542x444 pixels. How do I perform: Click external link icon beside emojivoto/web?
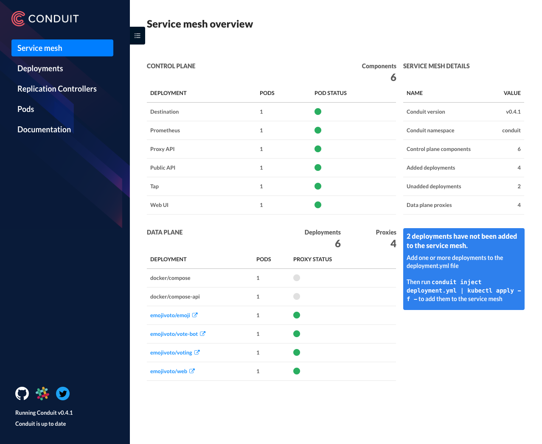192,371
